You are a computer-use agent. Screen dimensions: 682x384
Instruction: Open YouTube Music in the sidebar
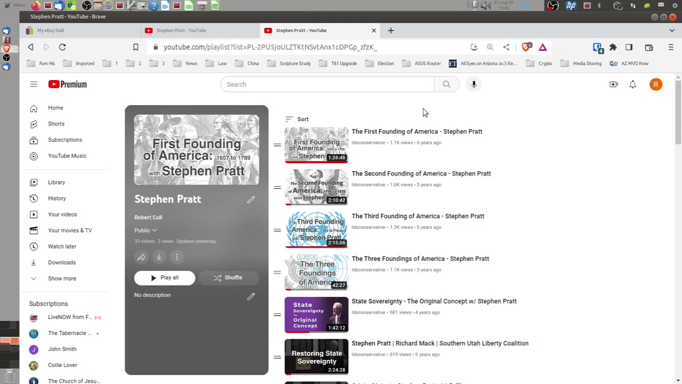(68, 156)
